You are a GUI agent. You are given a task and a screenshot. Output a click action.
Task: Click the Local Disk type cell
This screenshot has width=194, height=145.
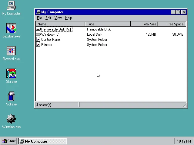pos(95,34)
